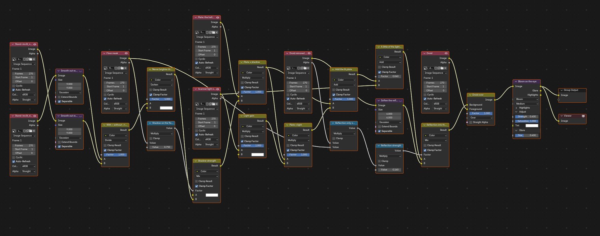The image size is (600, 236).
Task: Click Value 0.750 field in Shadow on the floor node
Action: [x=161, y=147]
